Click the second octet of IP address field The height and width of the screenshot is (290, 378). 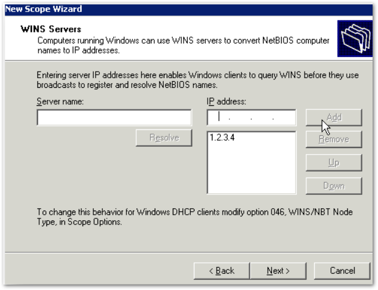(241, 117)
